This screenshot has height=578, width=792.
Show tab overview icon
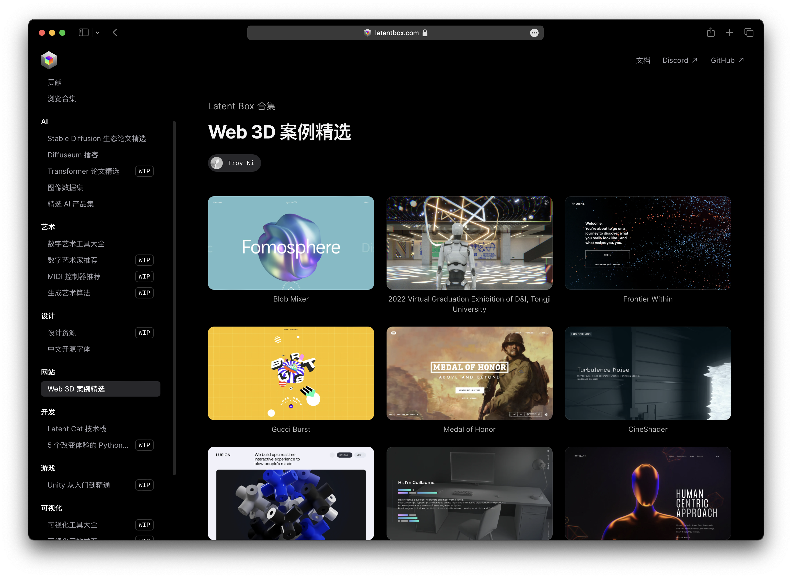[749, 32]
